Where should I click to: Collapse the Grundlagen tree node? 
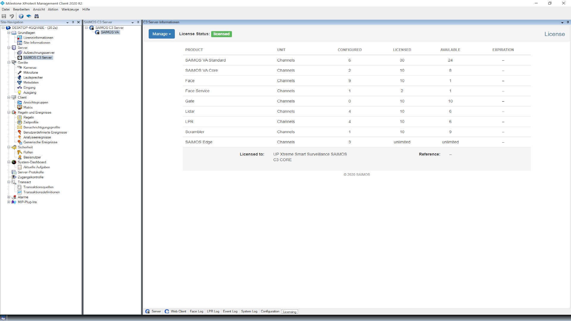[x=9, y=33]
